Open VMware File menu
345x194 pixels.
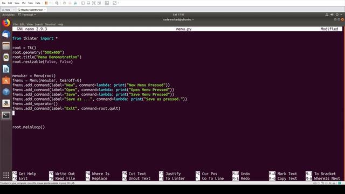[x=4, y=3]
